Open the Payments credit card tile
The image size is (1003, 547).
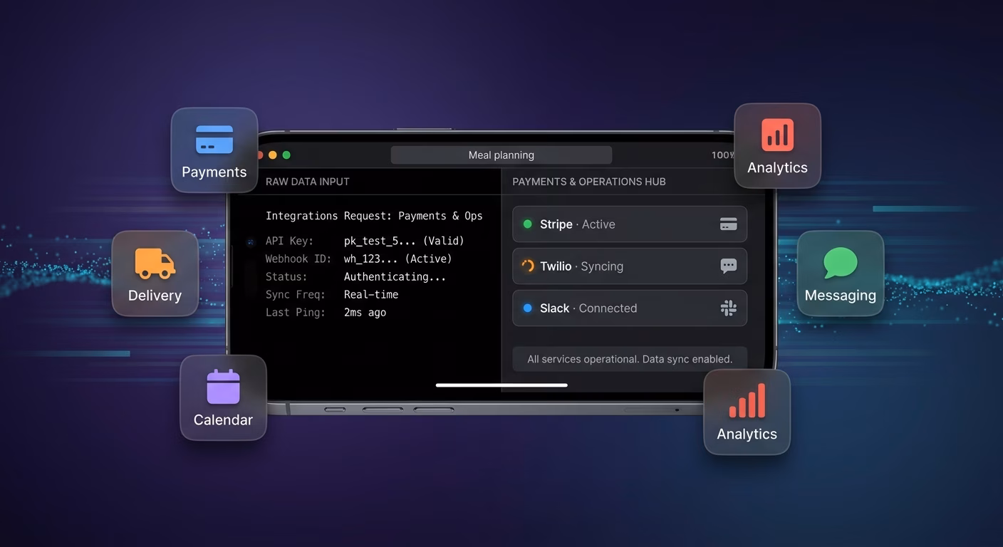pyautogui.click(x=214, y=150)
